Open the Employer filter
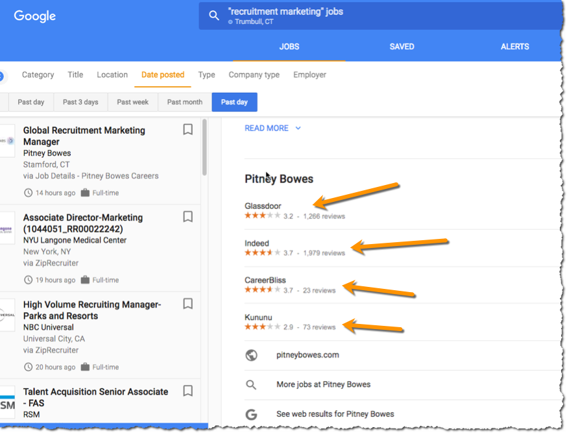Viewport: 567px width, 433px height. pyautogui.click(x=309, y=75)
